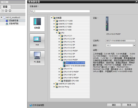Click the CPU 412-1 folder icon
The width and height of the screenshot is (138, 108).
tap(62, 36)
